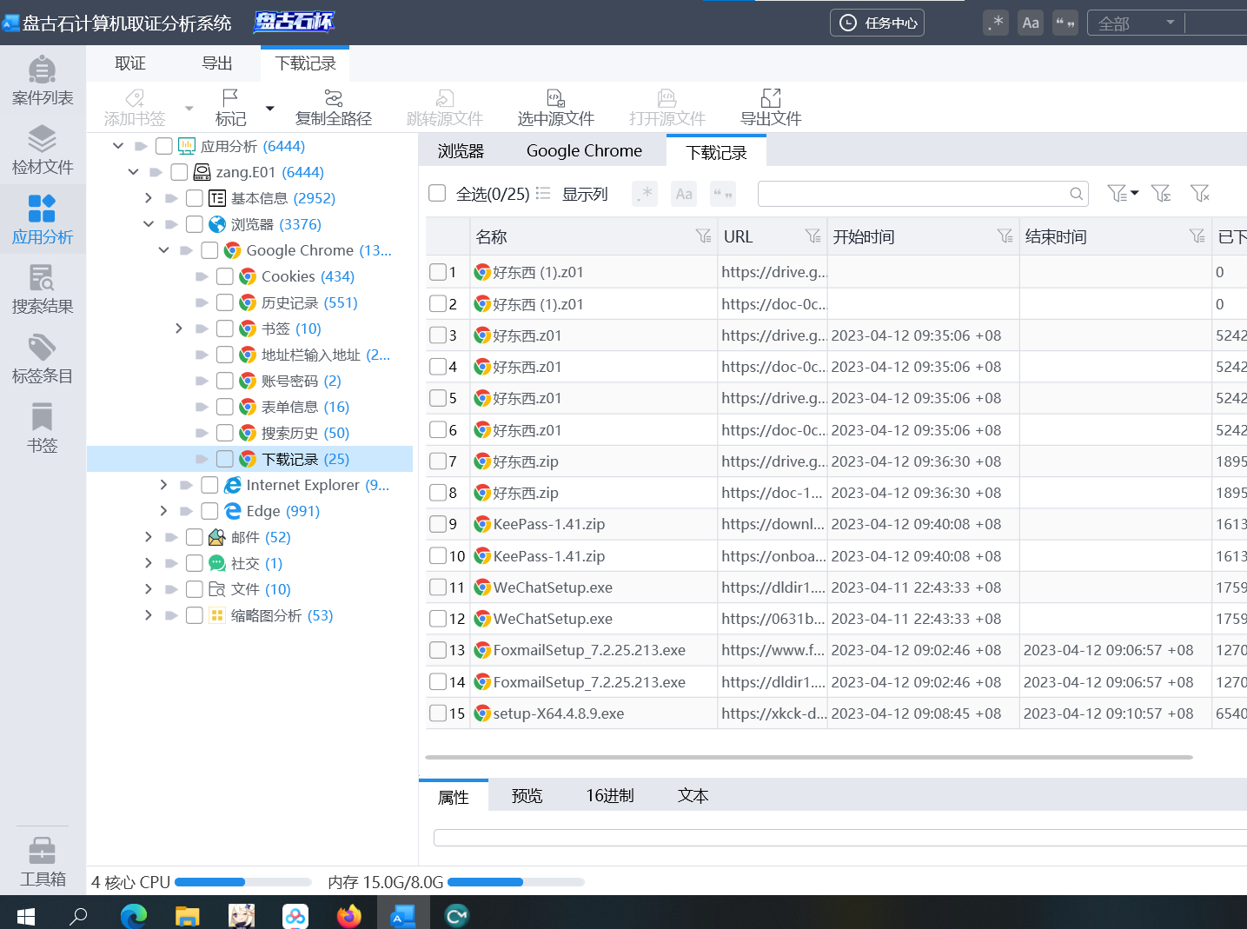The height and width of the screenshot is (929, 1247).
Task: Open the 工具箱 toolbox icon
Action: tap(42, 862)
